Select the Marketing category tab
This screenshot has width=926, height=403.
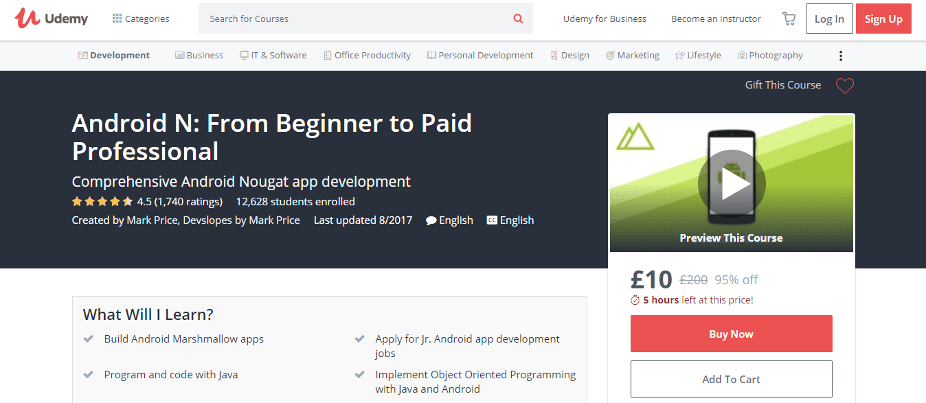click(633, 56)
